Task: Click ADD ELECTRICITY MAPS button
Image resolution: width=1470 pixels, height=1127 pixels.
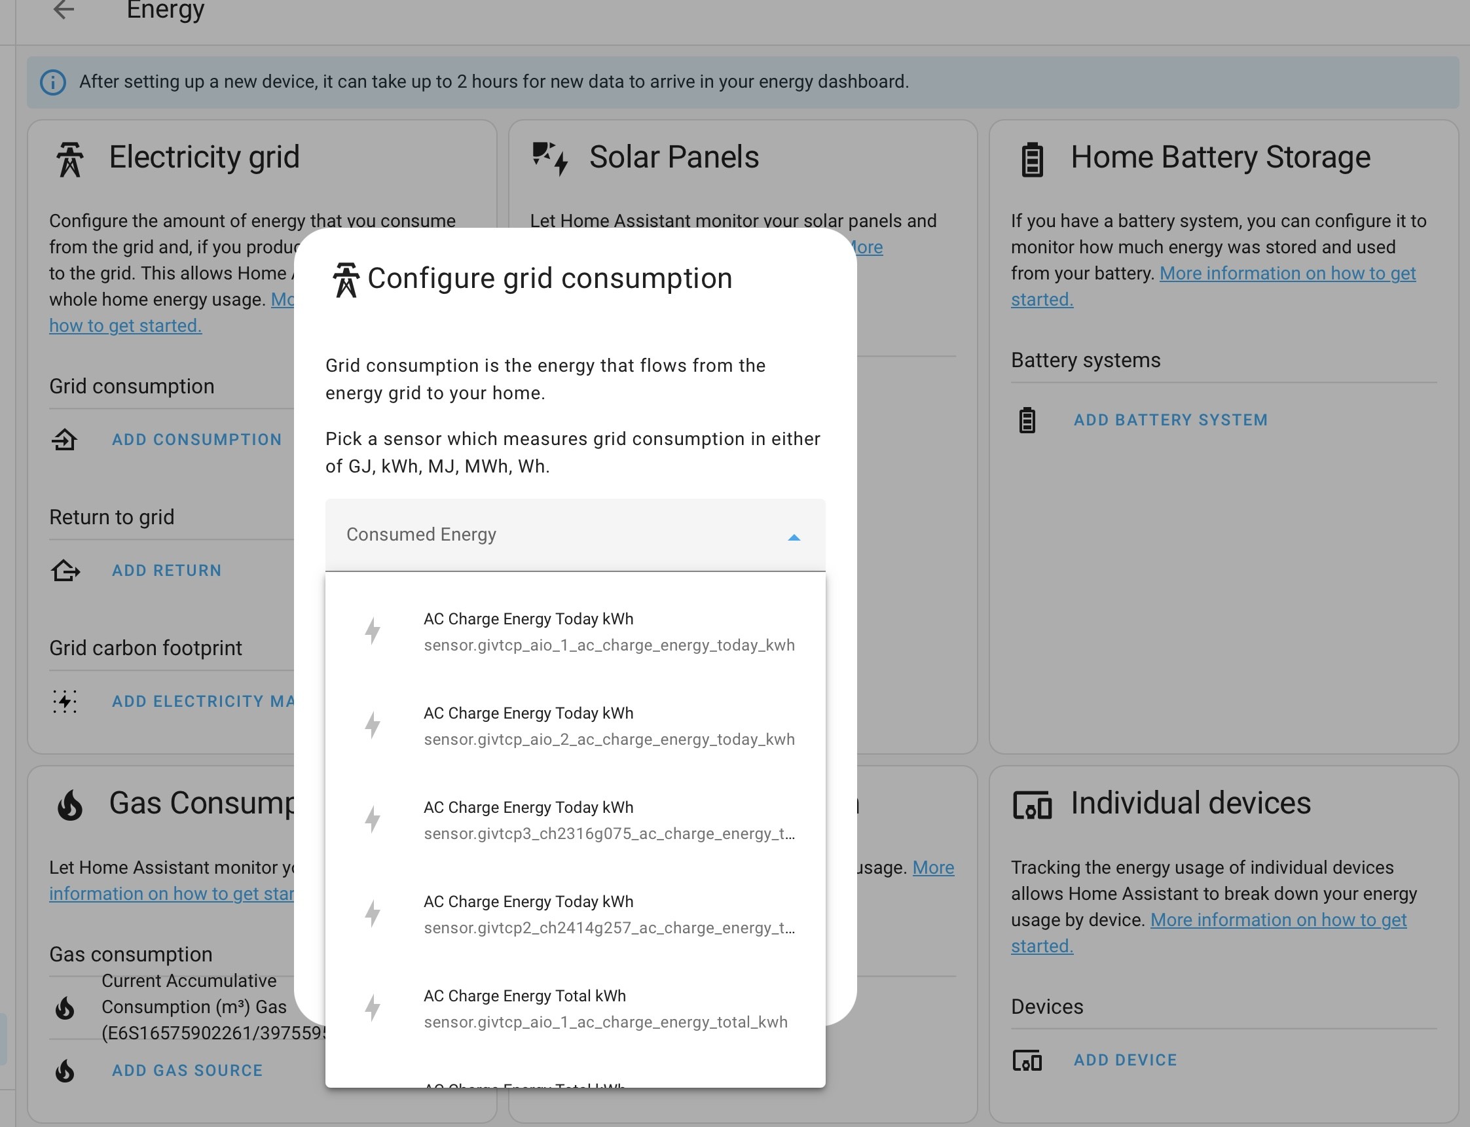Action: coord(203,702)
